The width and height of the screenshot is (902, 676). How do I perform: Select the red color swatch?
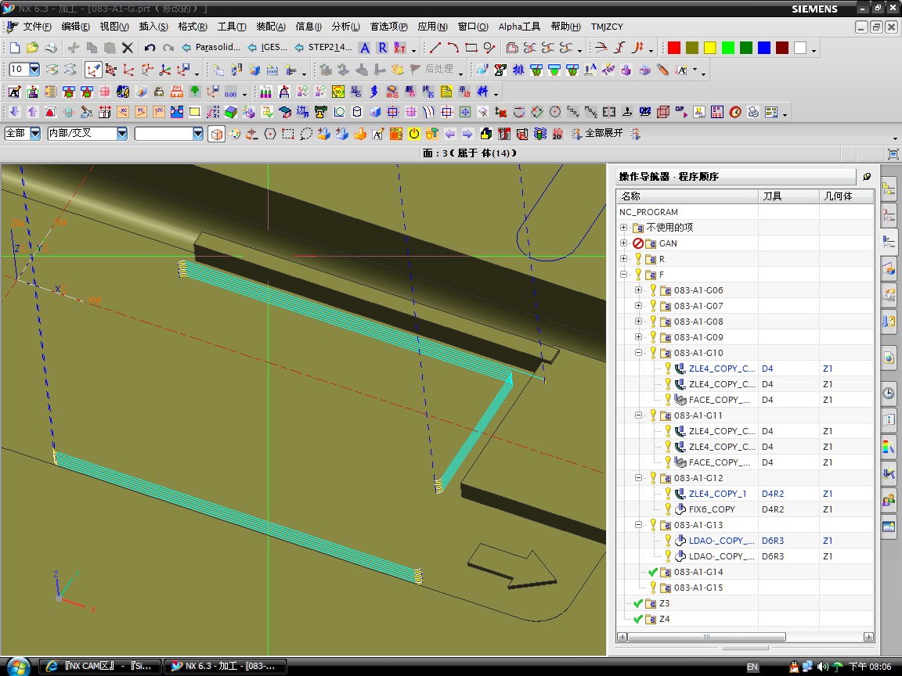[x=673, y=48]
